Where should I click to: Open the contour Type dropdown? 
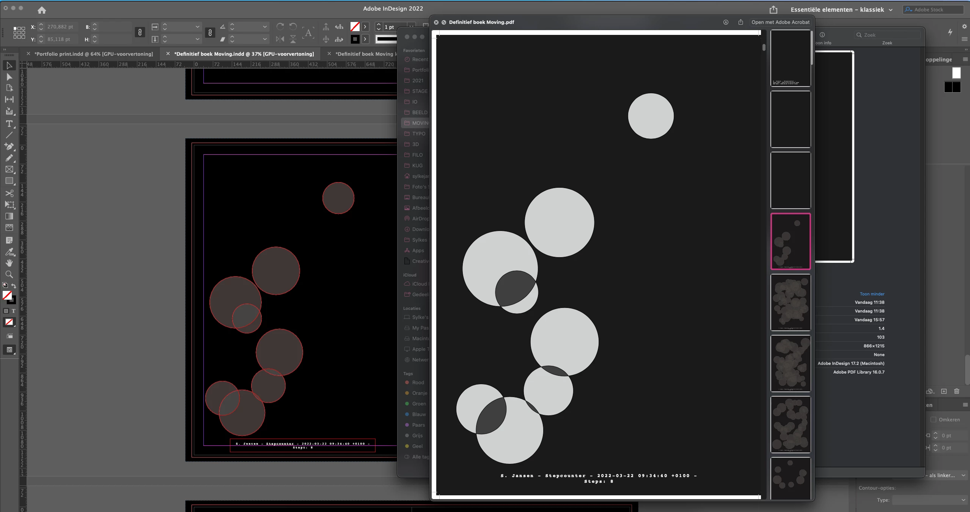[929, 500]
